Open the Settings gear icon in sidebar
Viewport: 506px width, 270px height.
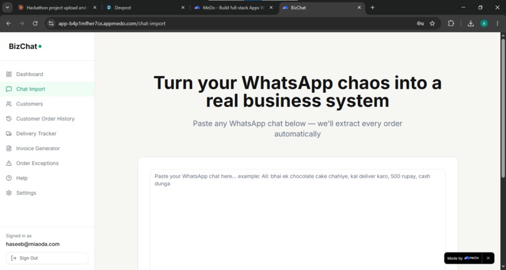pyautogui.click(x=9, y=193)
